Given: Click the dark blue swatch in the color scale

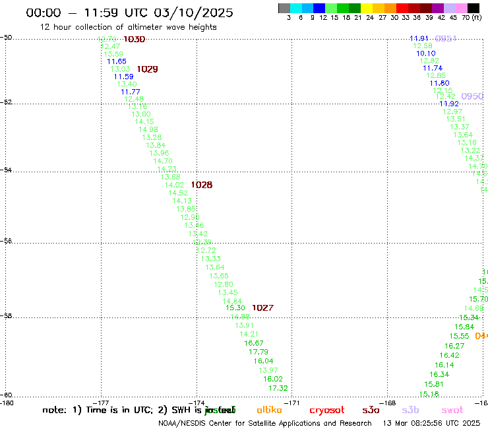Looking at the screenshot, I should click(319, 8).
